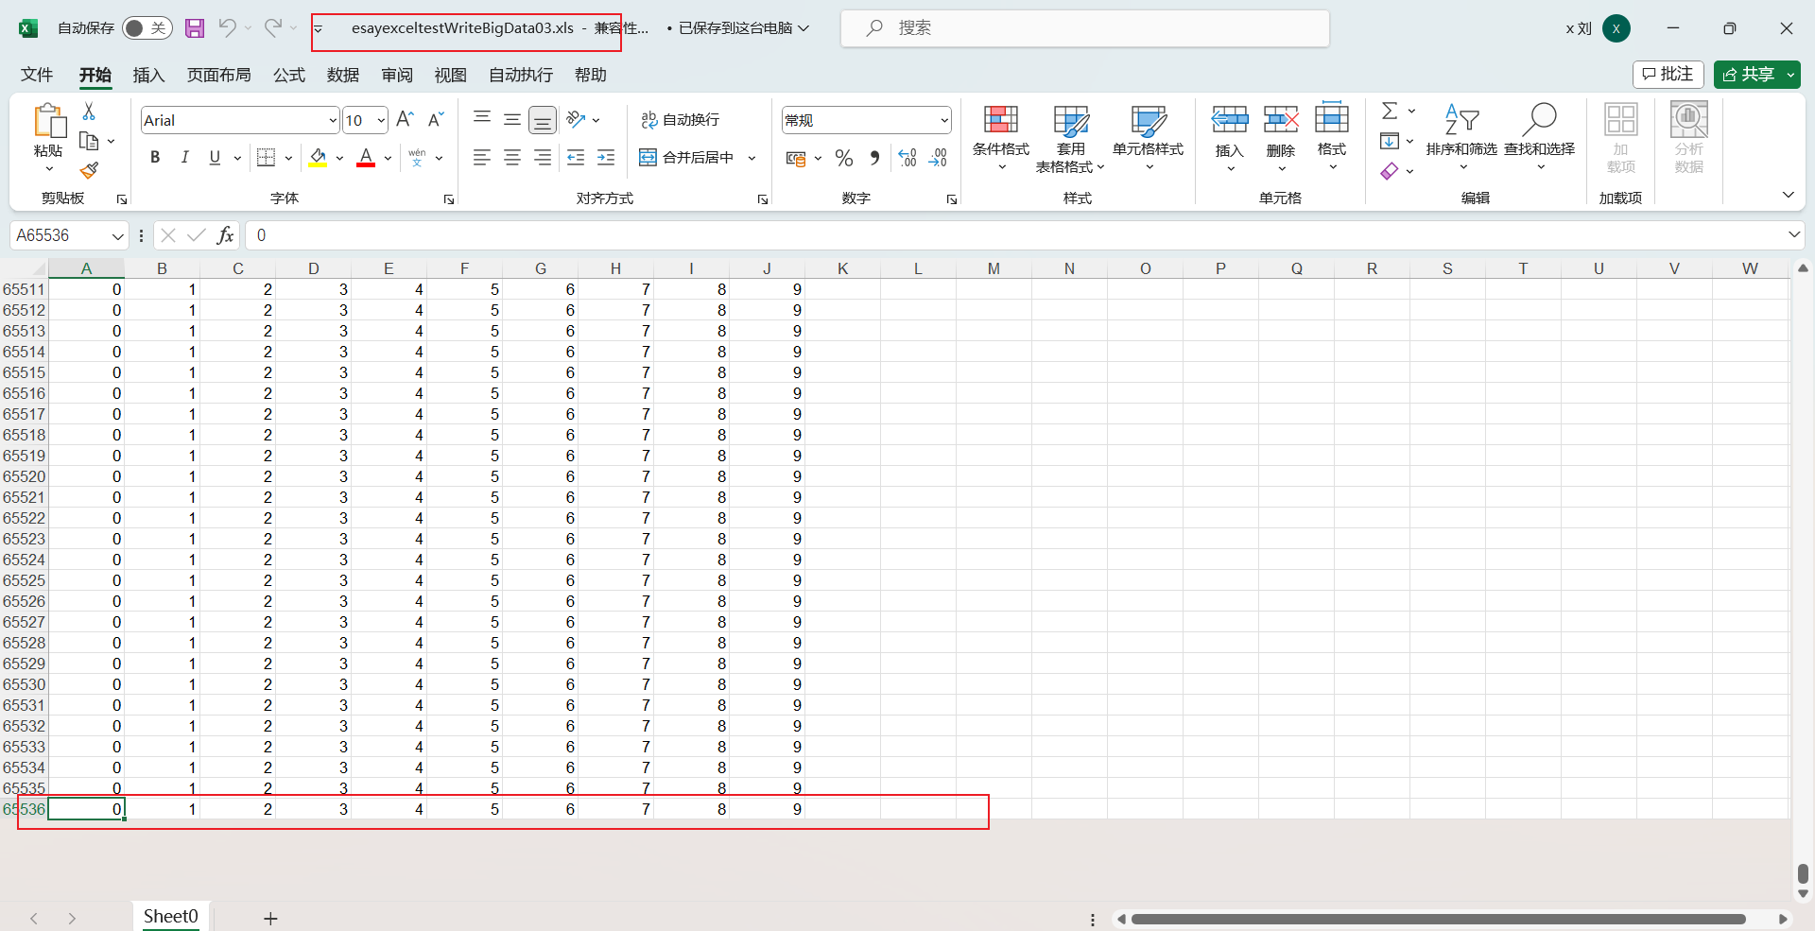The image size is (1815, 931).
Task: Open the font name Arial dropdown
Action: 333,120
